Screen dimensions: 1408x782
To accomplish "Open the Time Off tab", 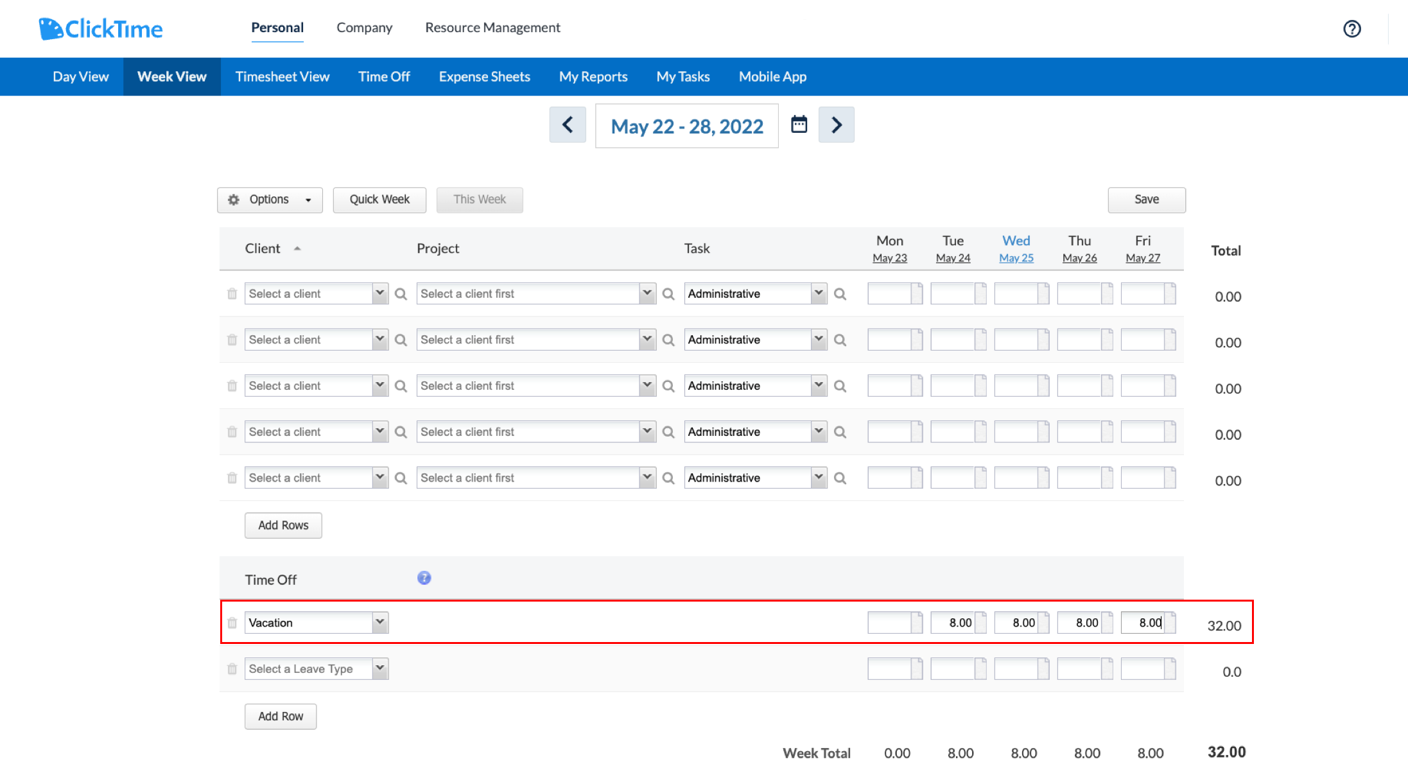I will [x=384, y=76].
